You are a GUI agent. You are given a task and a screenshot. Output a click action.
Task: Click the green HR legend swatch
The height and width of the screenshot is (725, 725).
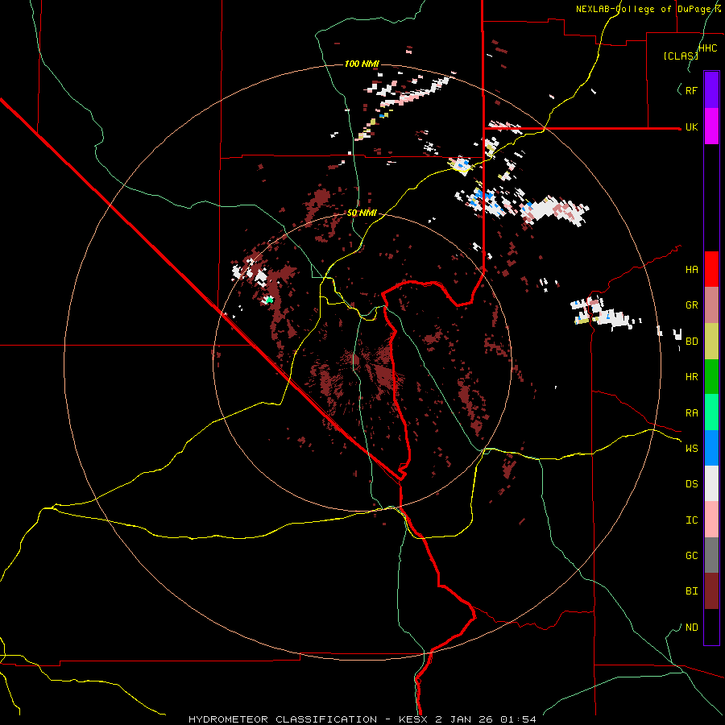coord(711,377)
